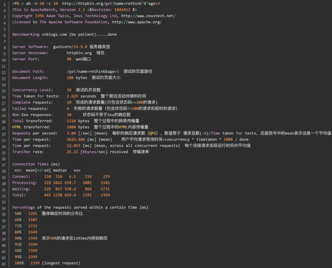Select the Failed requests count 0
Viewport: 332px width, 268px height.
tap(68, 108)
